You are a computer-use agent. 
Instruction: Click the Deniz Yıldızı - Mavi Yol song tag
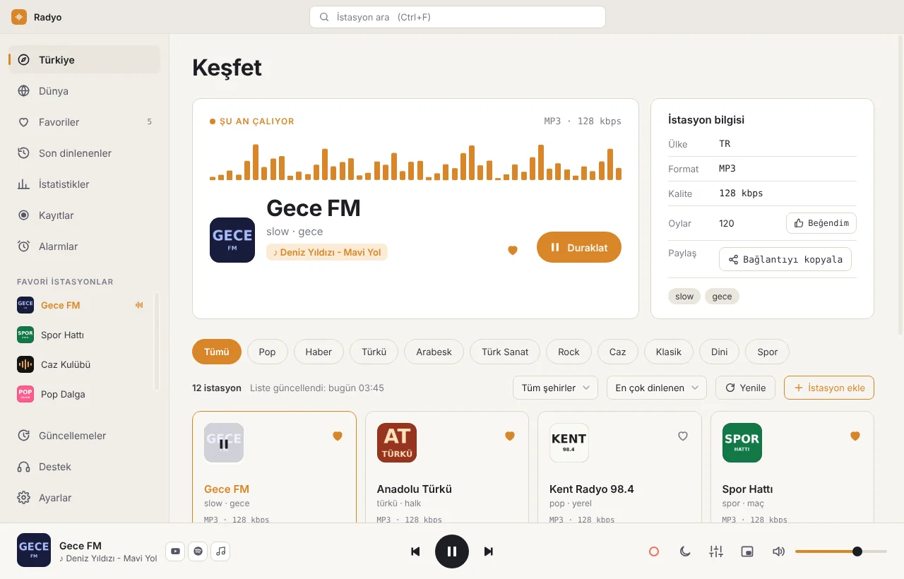point(327,252)
